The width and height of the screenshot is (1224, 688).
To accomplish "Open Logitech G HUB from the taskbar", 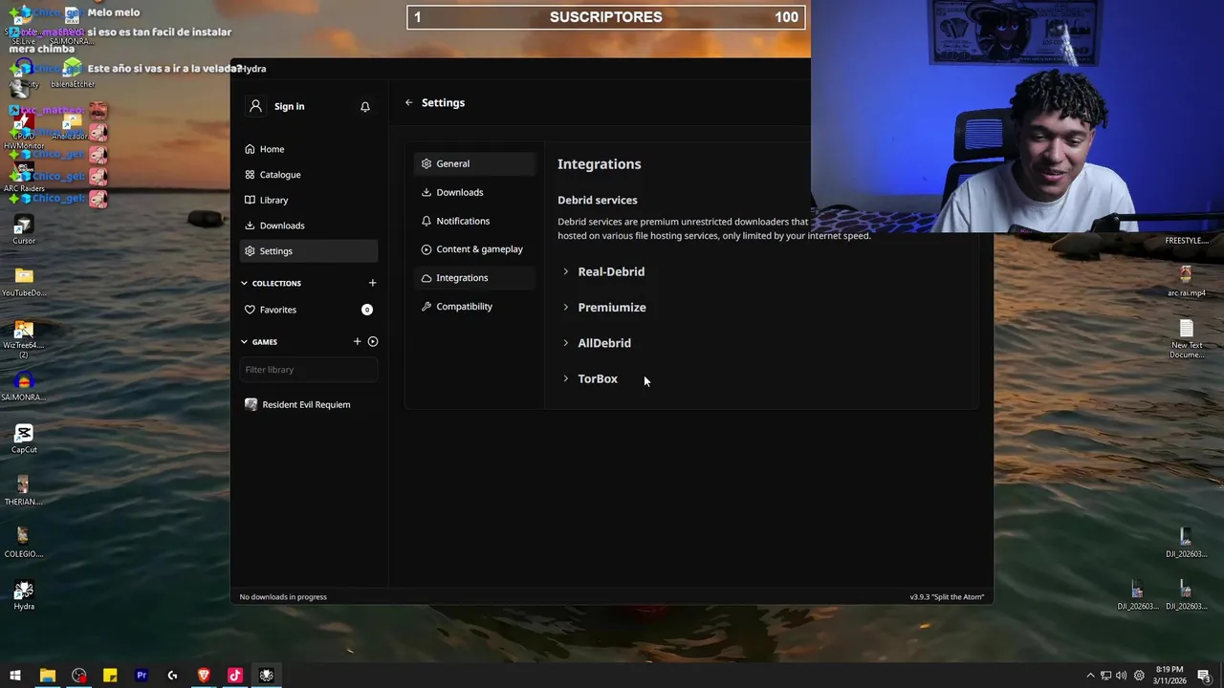I will 172,676.
